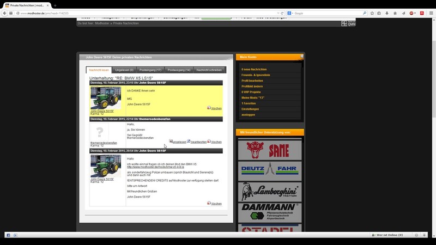Click the browser back arrow button

coord(5,13)
